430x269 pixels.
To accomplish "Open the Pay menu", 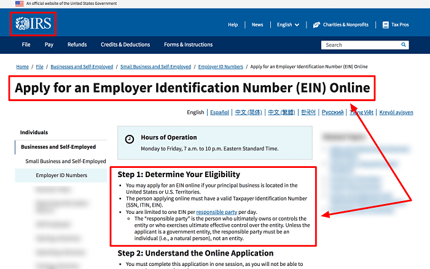I will coord(49,45).
